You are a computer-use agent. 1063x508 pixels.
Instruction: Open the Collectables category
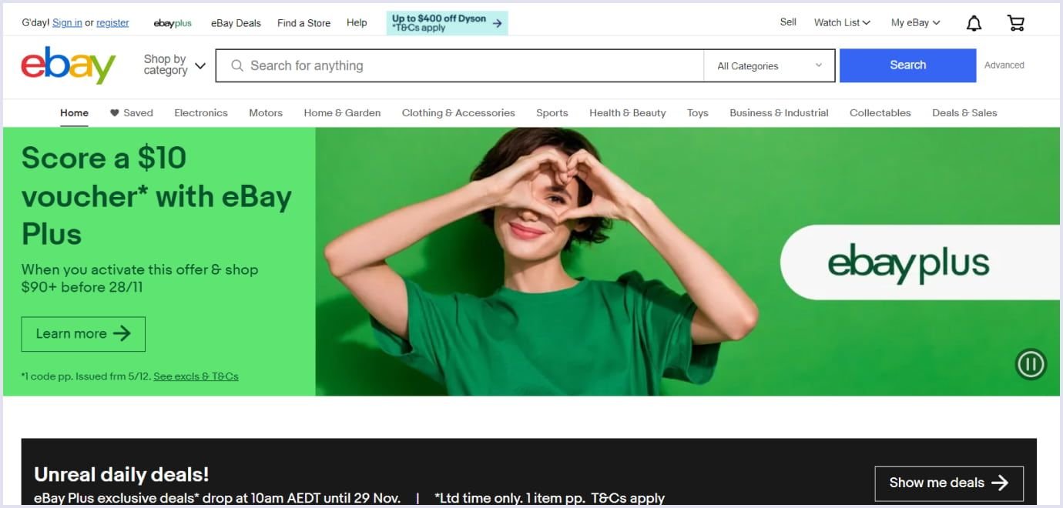(x=880, y=112)
